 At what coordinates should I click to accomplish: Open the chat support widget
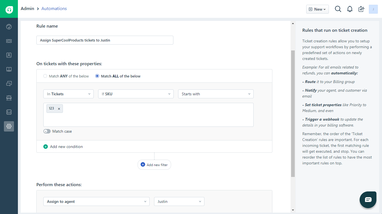tap(368, 200)
